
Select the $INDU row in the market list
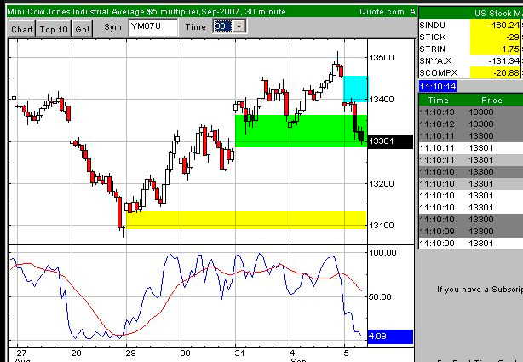coord(469,26)
